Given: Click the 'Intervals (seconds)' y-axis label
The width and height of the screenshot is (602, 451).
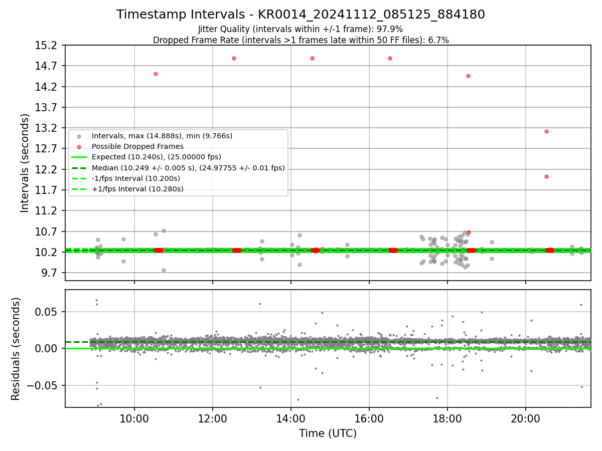Looking at the screenshot, I should (x=25, y=163).
